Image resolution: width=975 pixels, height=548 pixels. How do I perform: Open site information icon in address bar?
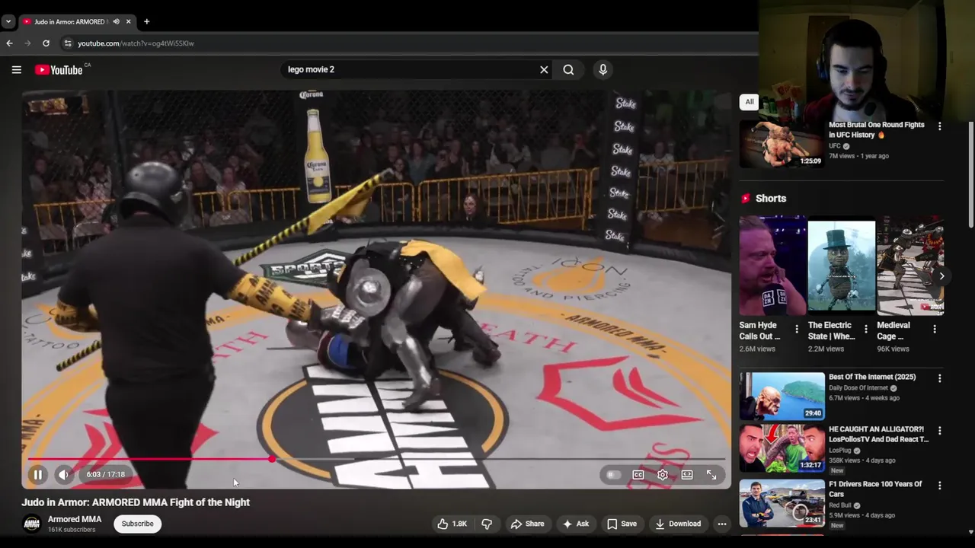pos(68,43)
